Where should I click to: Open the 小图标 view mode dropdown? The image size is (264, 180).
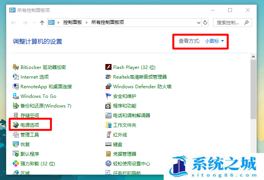pyautogui.click(x=214, y=41)
